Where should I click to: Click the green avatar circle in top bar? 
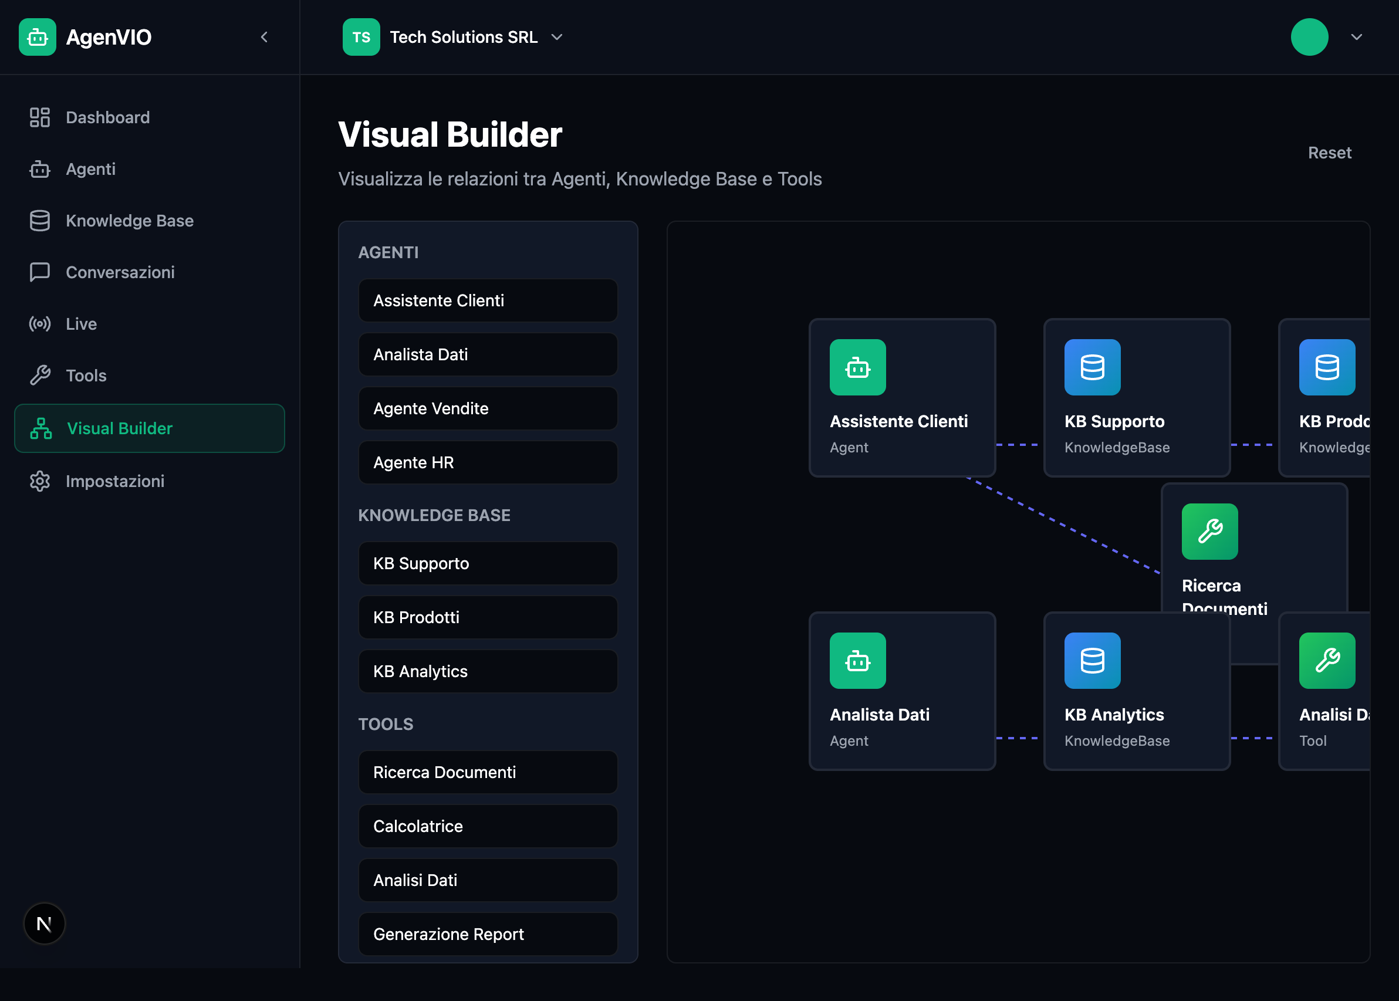[x=1310, y=37]
